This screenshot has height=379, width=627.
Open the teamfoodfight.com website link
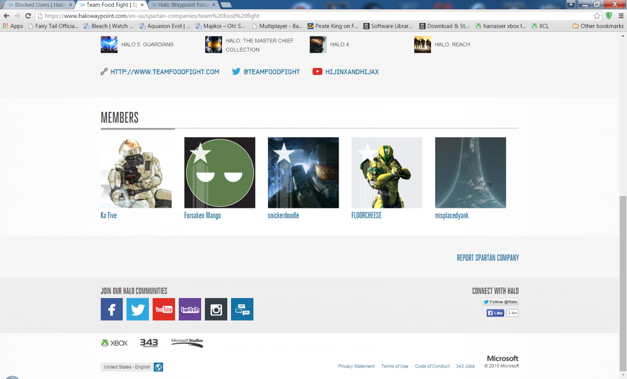(165, 72)
